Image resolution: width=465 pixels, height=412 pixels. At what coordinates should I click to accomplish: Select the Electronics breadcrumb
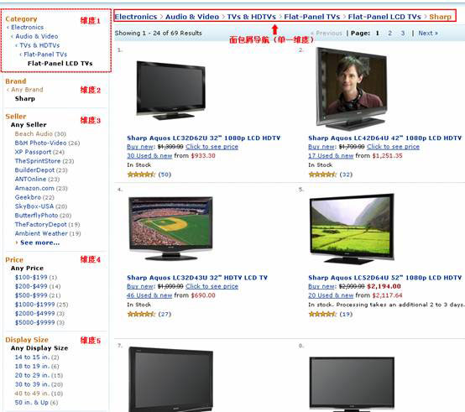point(136,17)
